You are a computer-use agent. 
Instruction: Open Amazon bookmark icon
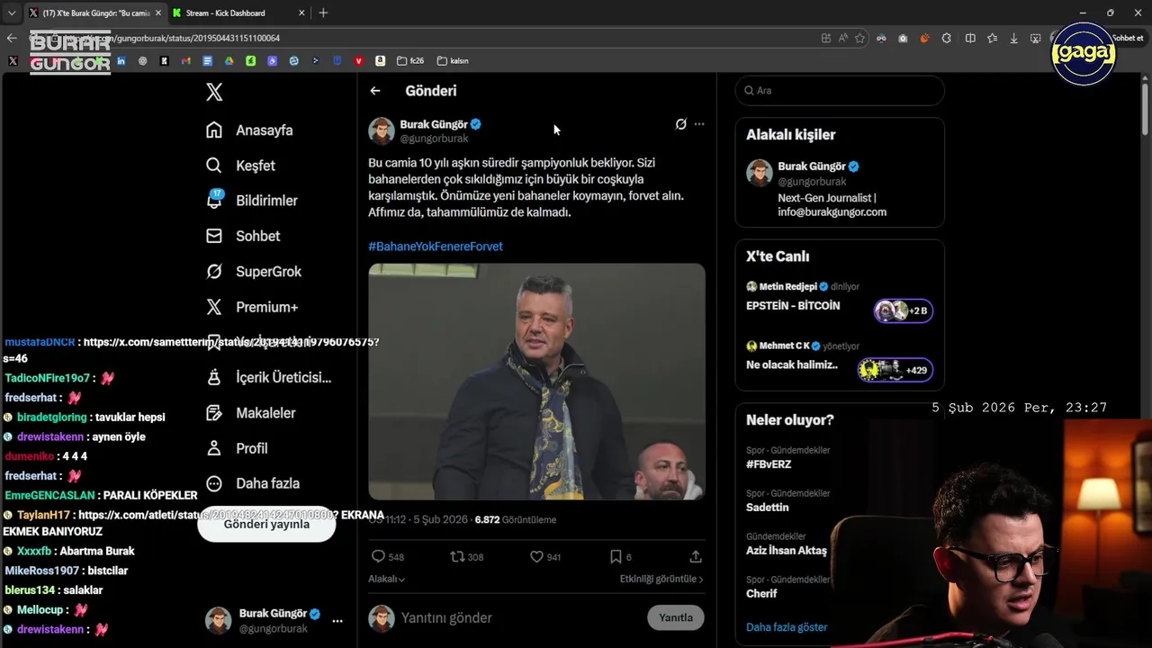click(x=380, y=61)
